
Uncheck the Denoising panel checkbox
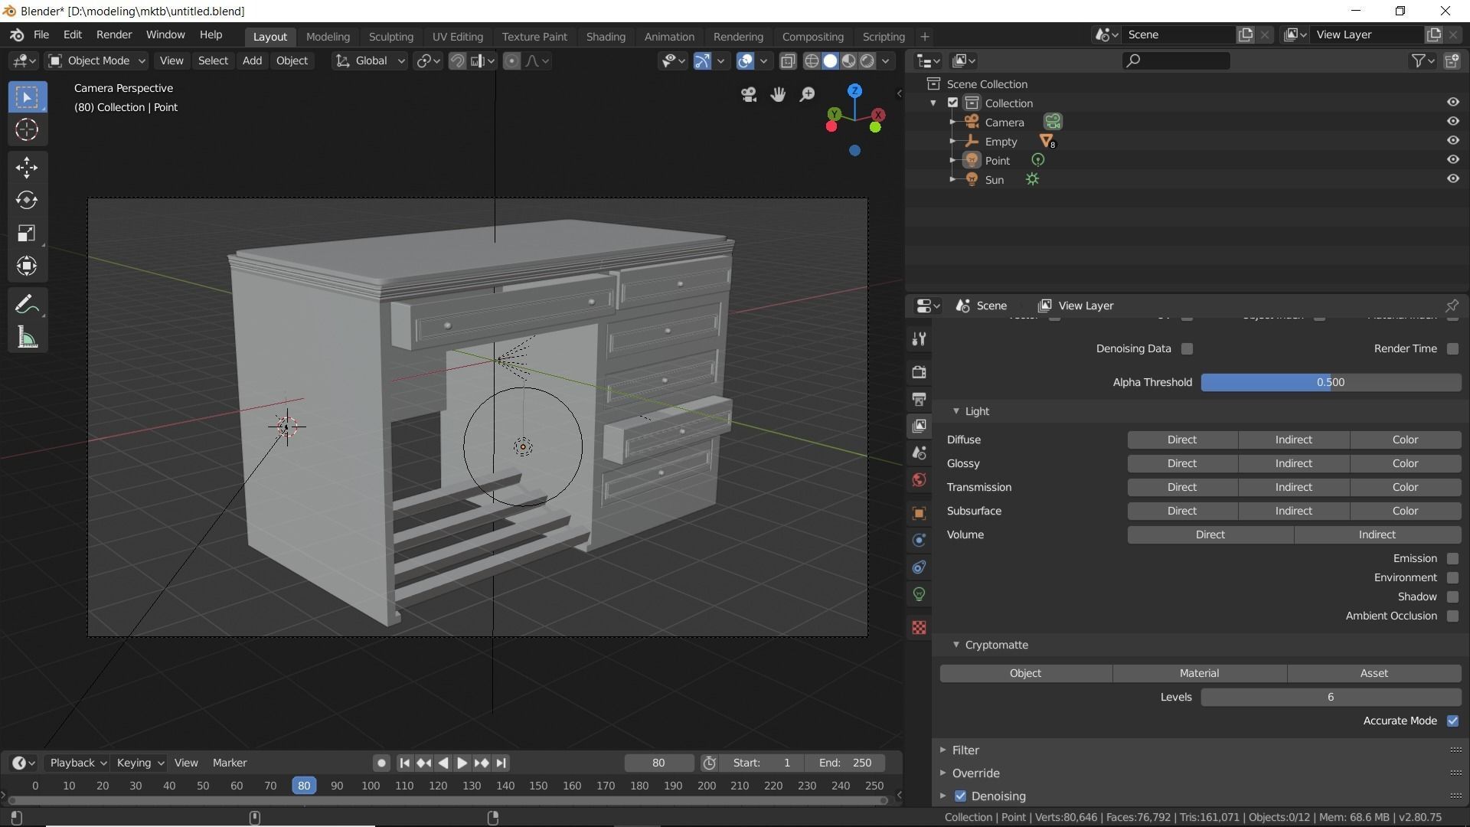tap(960, 796)
